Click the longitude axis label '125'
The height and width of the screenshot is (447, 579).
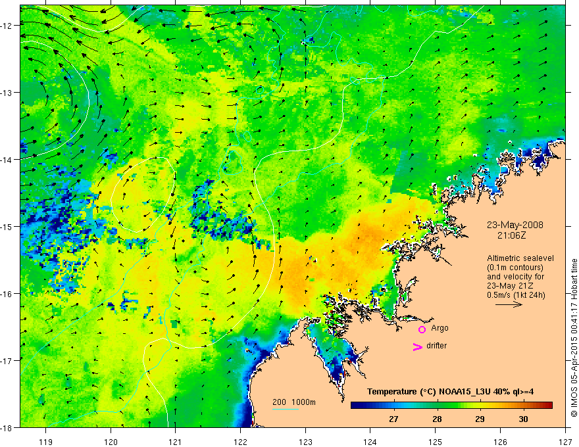click(436, 442)
